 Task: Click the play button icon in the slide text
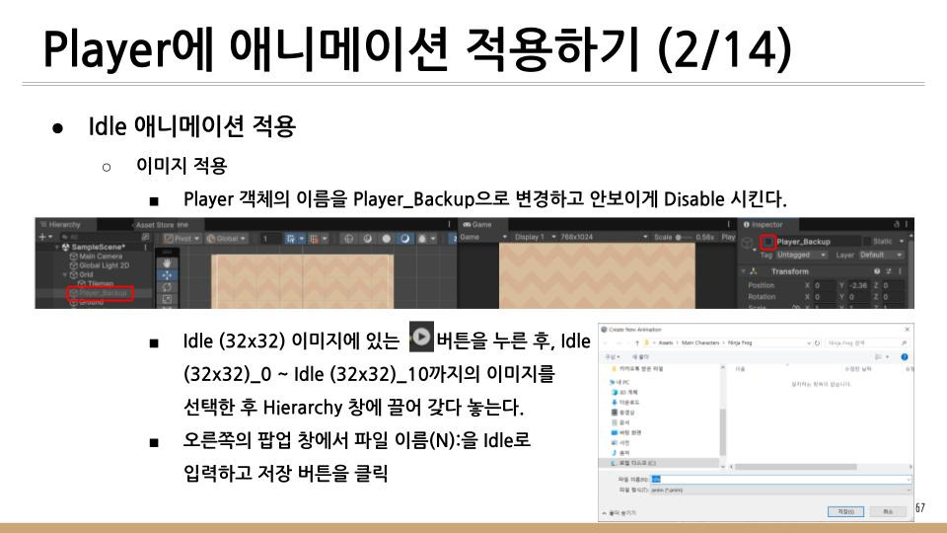click(x=421, y=336)
